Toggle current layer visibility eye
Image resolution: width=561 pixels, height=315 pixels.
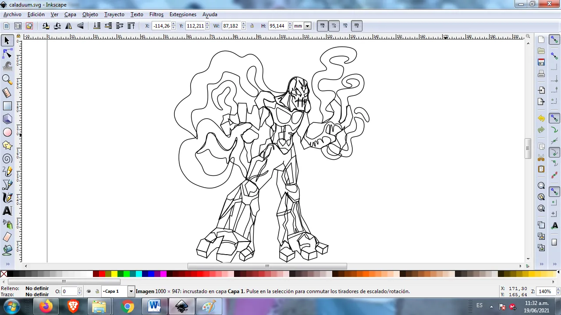click(x=89, y=291)
